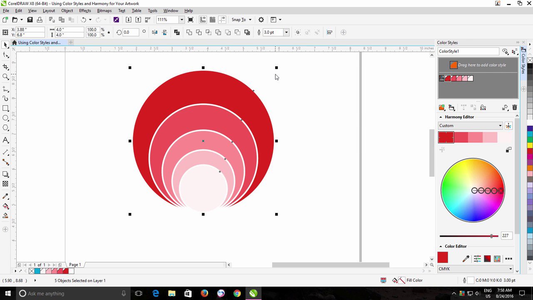Click the New Color Style icon

point(441,108)
